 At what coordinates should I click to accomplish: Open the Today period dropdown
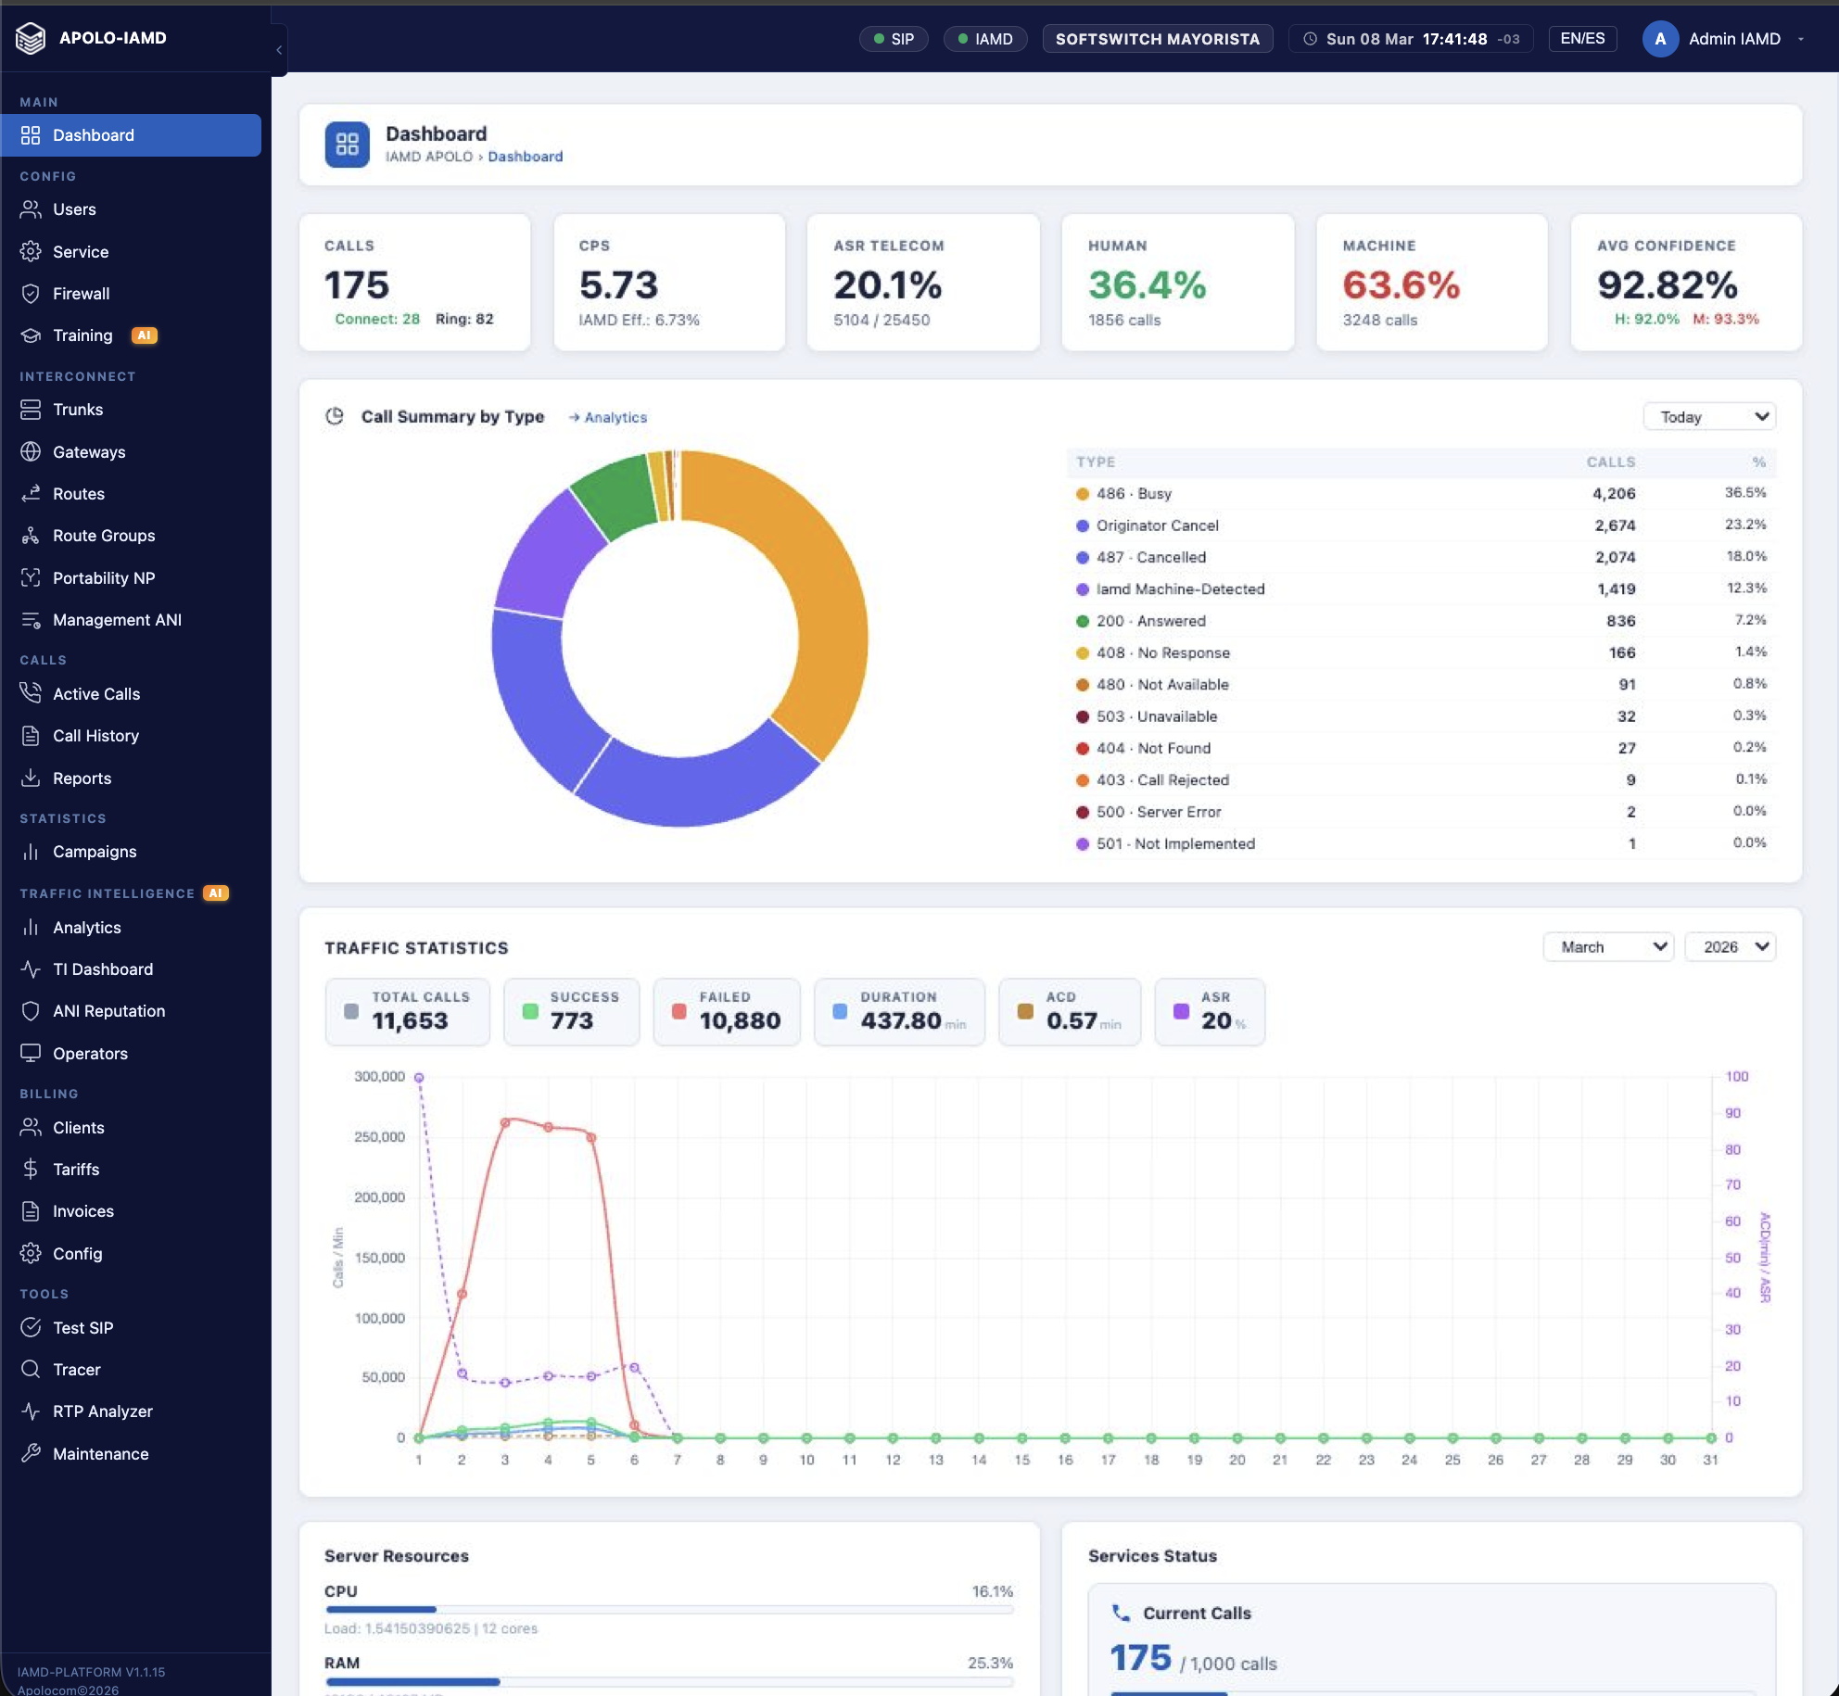click(x=1708, y=416)
